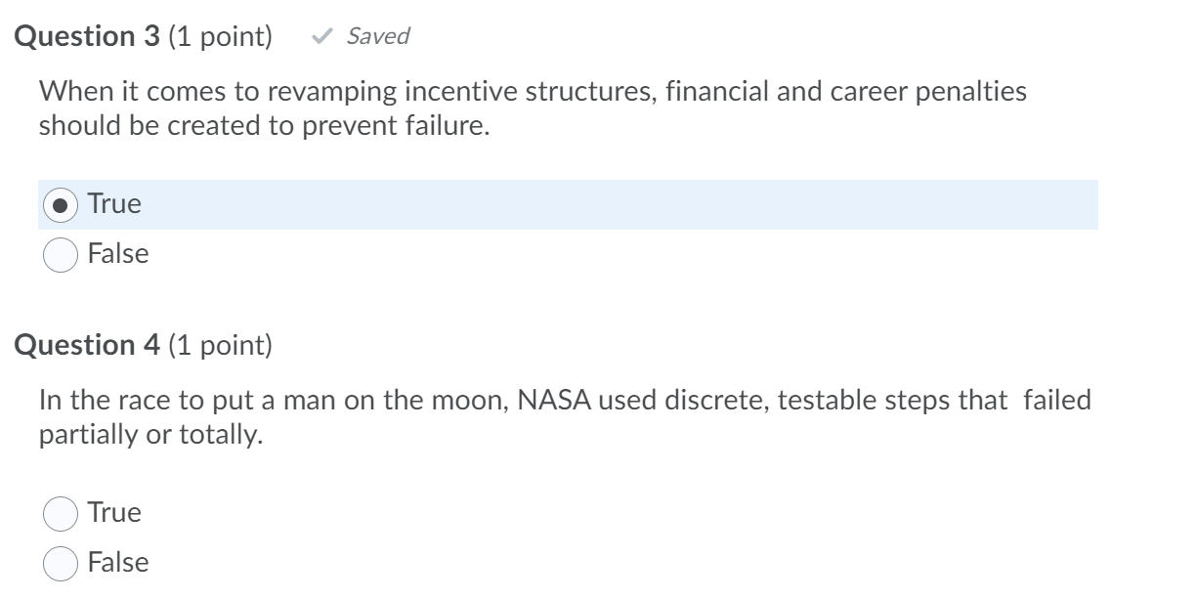Choose False under the NASA moon question

(x=60, y=562)
